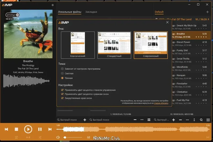The width and height of the screenshot is (213, 142).
Task: Collapse the Fat Of The Land album group
Action: 208,19
